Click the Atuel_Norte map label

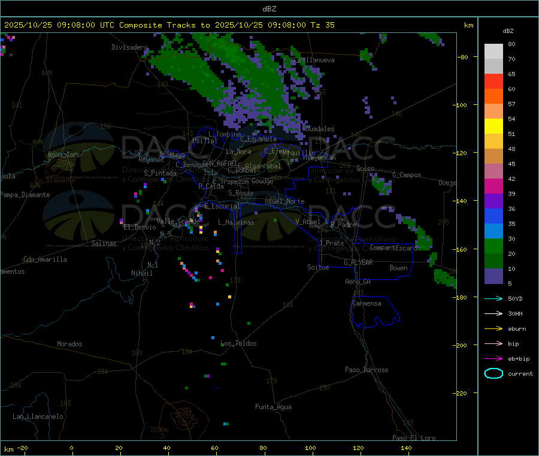pyautogui.click(x=284, y=201)
